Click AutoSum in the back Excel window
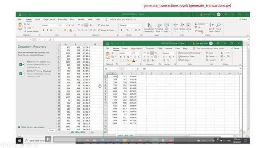Viewport: 263px width, 148px height. [200, 24]
